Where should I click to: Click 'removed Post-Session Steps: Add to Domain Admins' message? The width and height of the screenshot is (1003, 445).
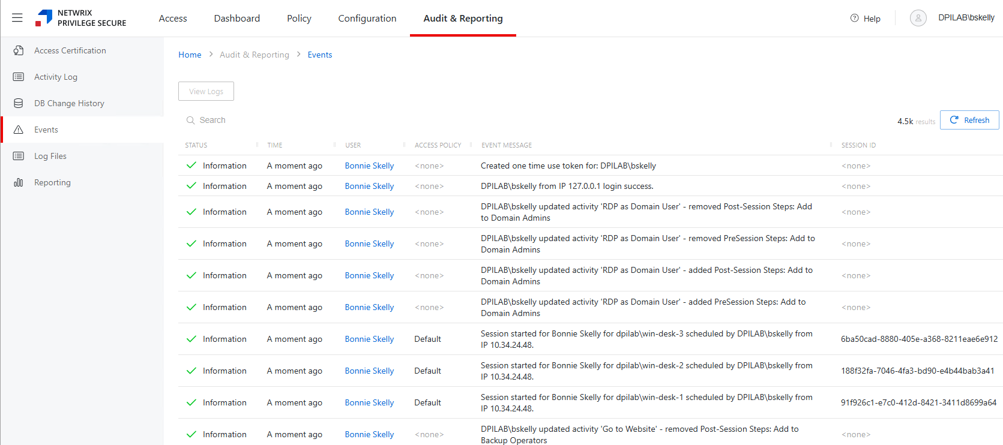[646, 212]
